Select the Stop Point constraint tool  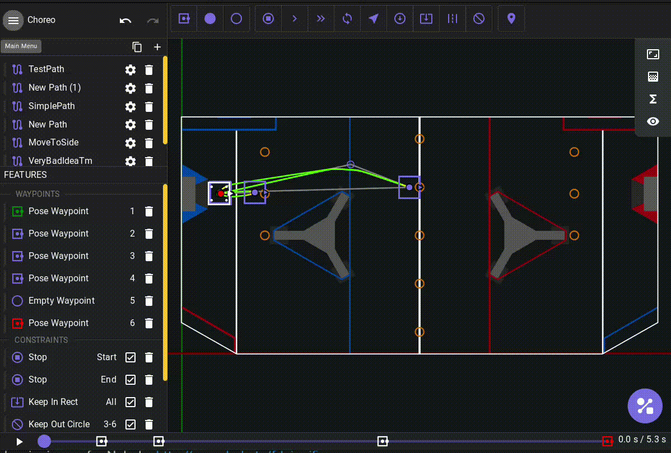268,18
